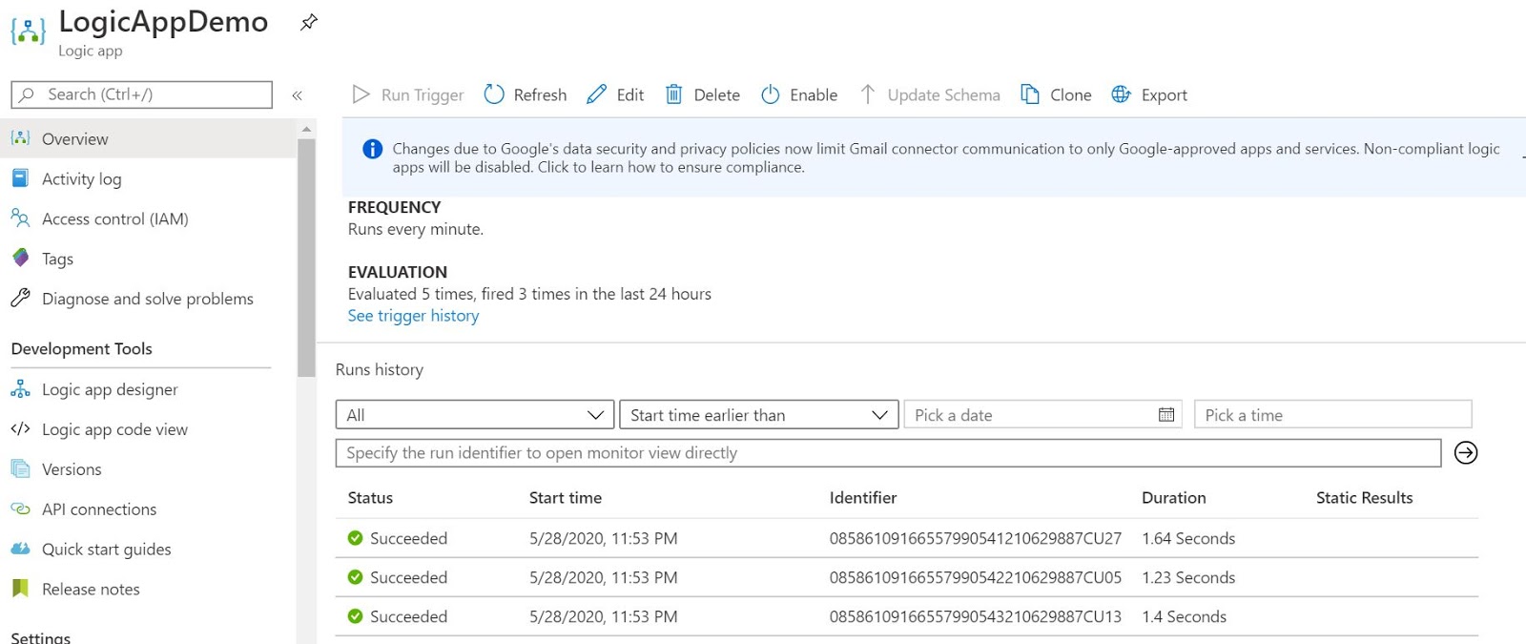Click Access control people icon
This screenshot has height=644, width=1526.
click(x=20, y=218)
